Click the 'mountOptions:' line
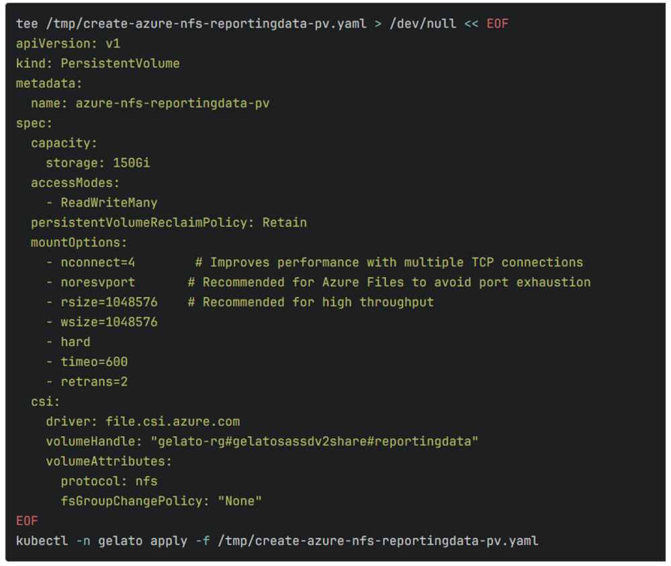This screenshot has height=566, width=671. 79,243
